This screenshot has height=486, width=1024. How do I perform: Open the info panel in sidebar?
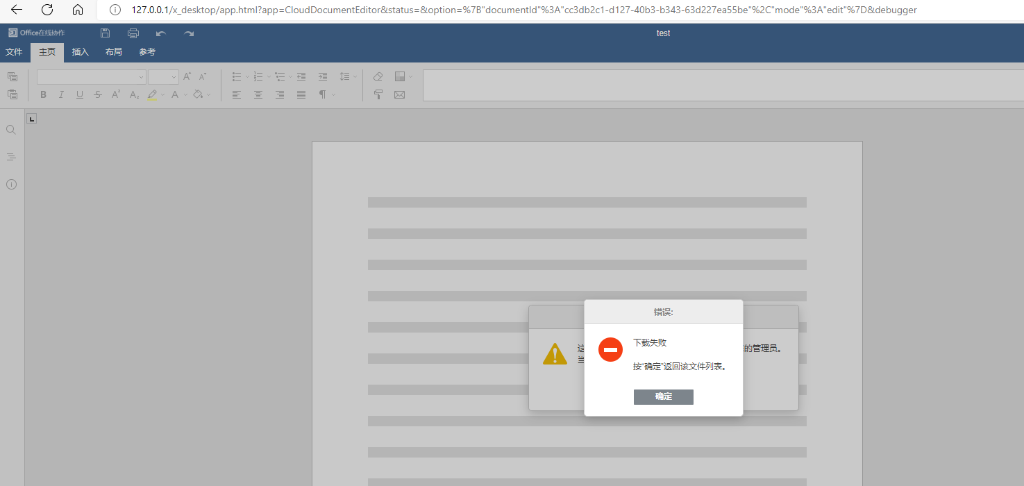[11, 184]
